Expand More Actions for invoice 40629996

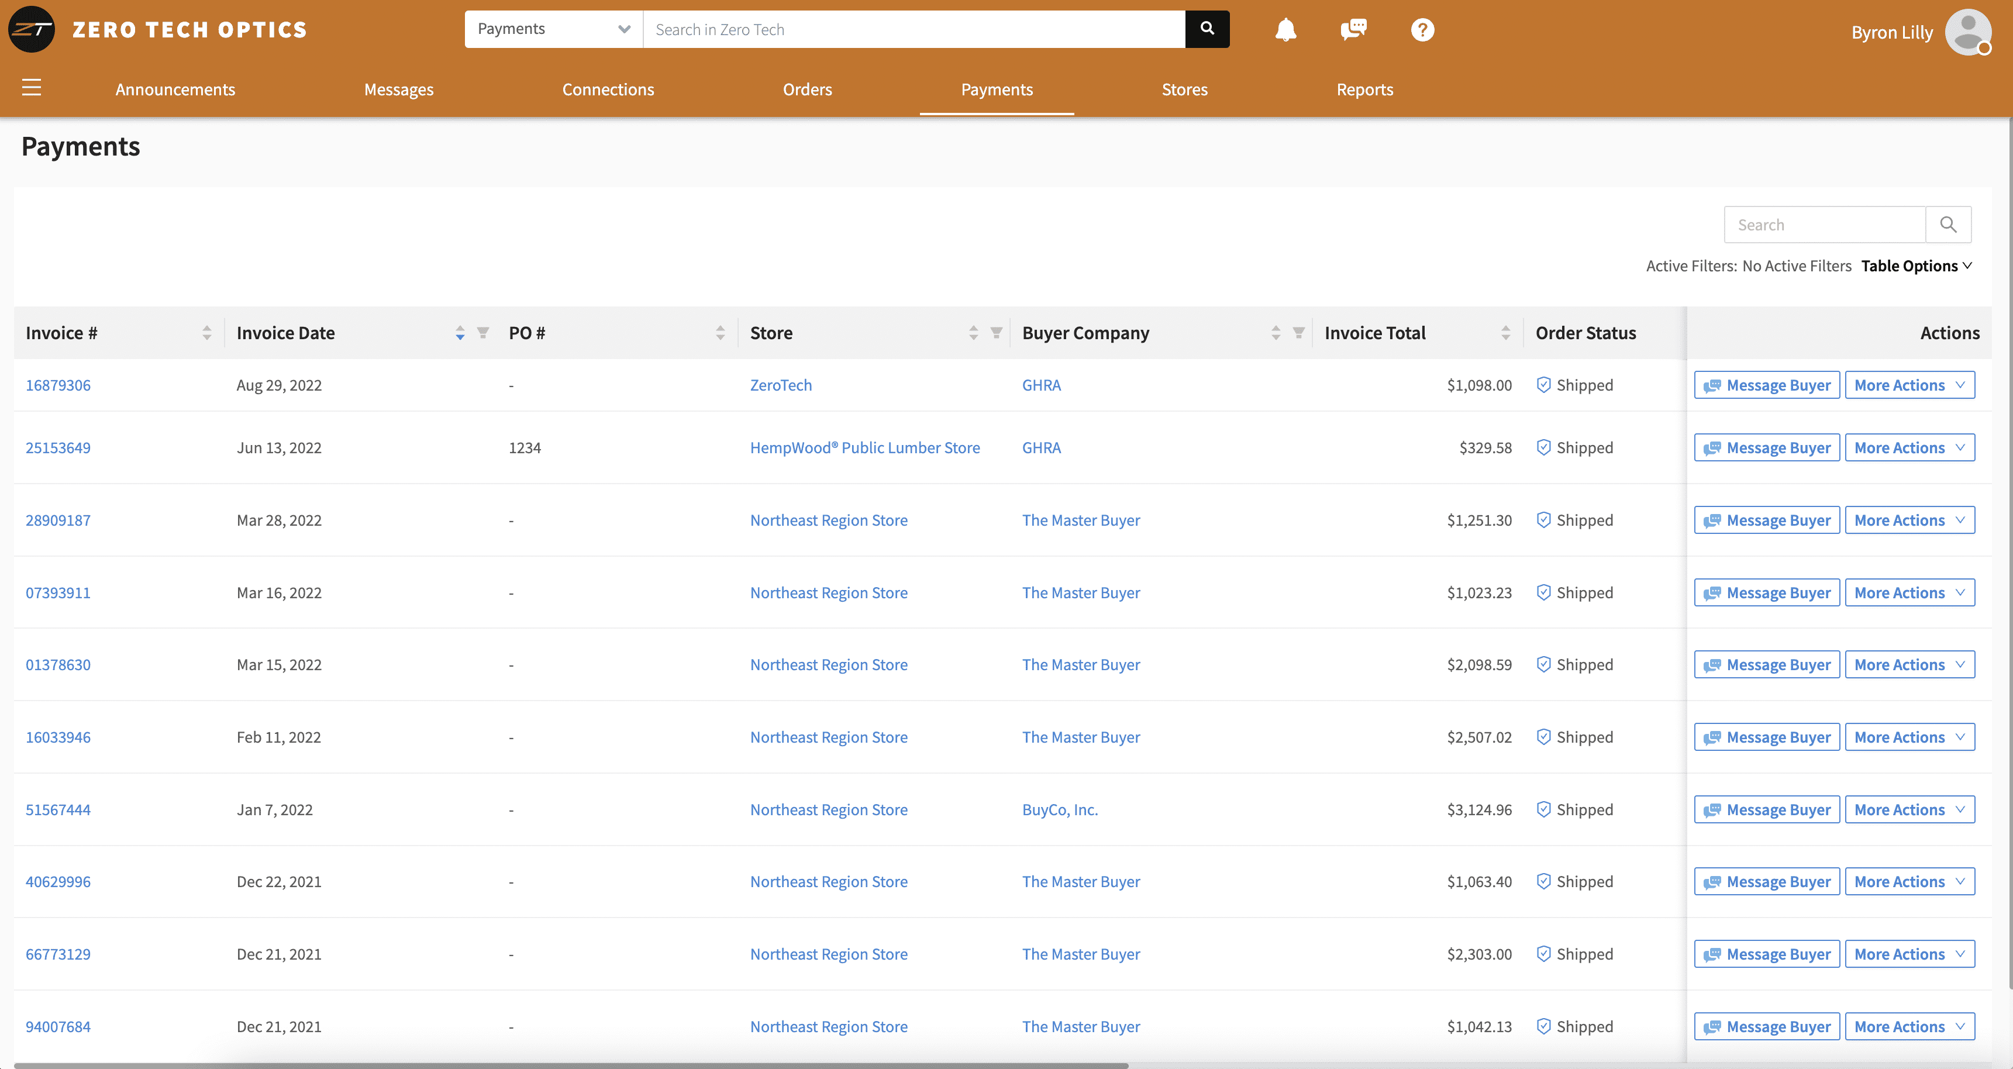click(1909, 882)
